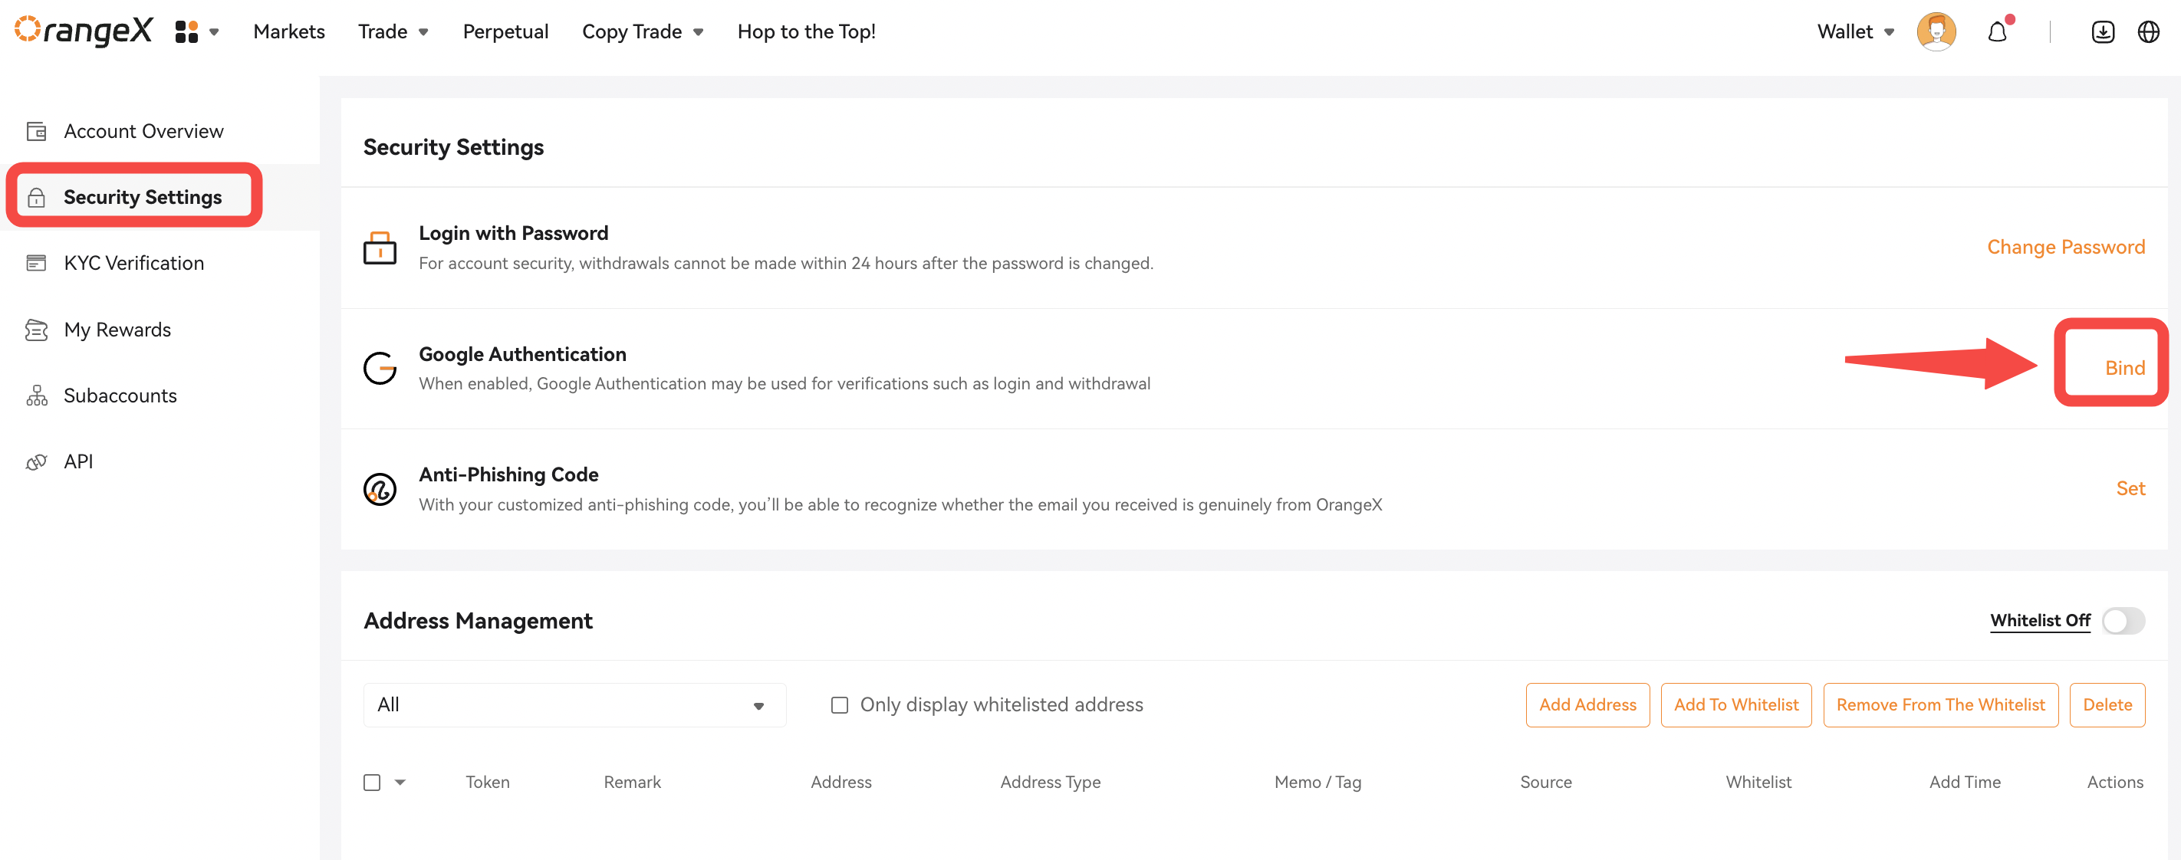
Task: Open Hop to the Top! page
Action: pos(806,32)
